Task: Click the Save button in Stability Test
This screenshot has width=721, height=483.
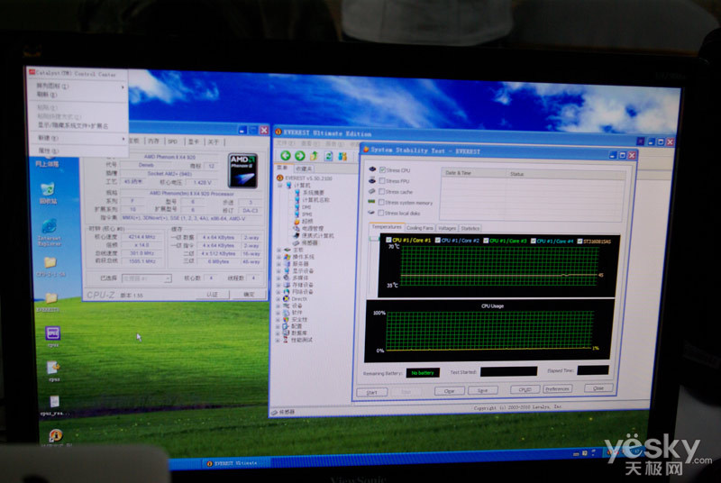Action: tap(482, 390)
